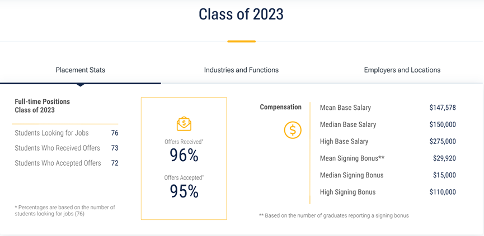Click the yellow underline accent below title

[241, 41]
